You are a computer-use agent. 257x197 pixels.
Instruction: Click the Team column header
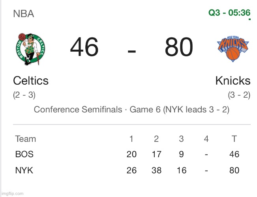click(x=25, y=139)
